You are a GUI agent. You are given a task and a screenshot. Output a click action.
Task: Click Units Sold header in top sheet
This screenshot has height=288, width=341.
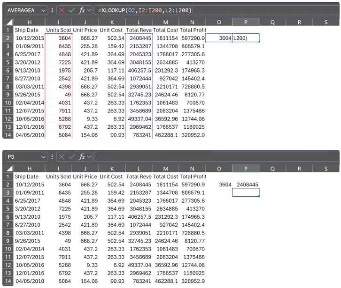point(58,30)
